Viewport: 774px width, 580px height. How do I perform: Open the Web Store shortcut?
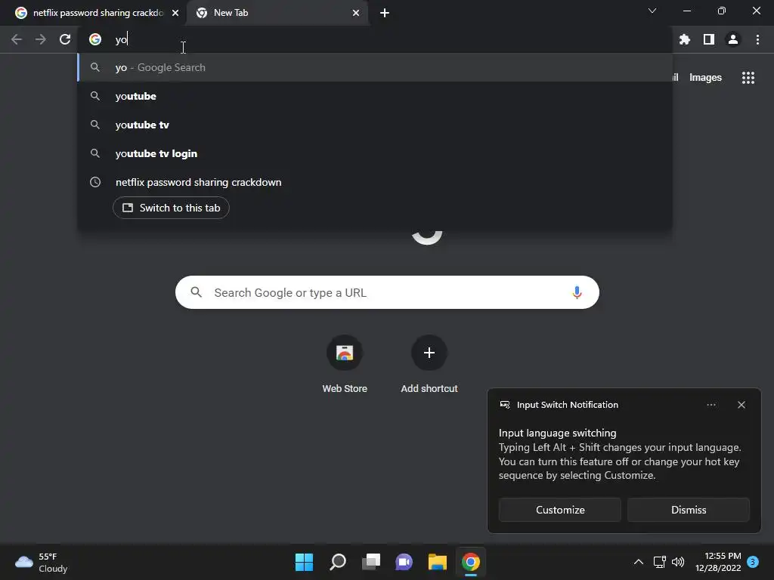click(x=345, y=365)
